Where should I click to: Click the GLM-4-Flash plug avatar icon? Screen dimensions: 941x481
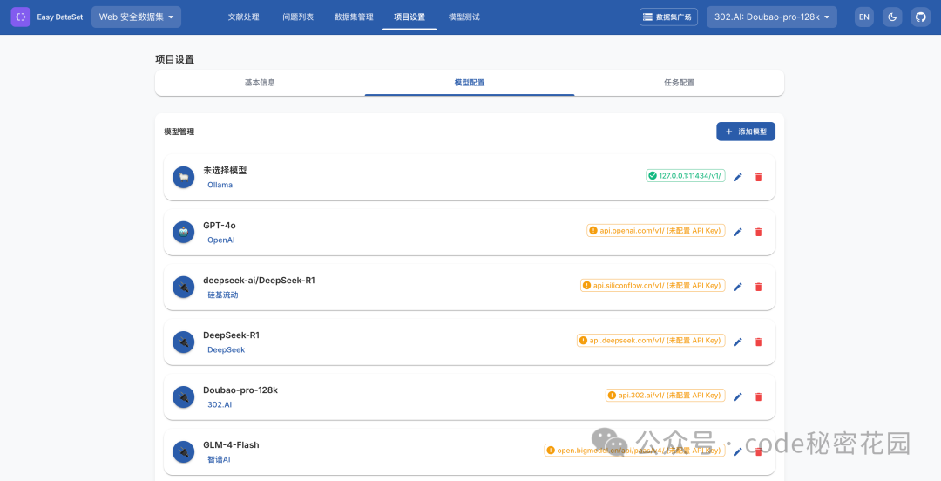coord(184,451)
